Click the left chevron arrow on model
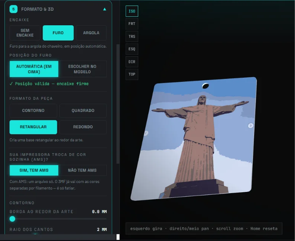The width and height of the screenshot is (295, 241). [146, 133]
